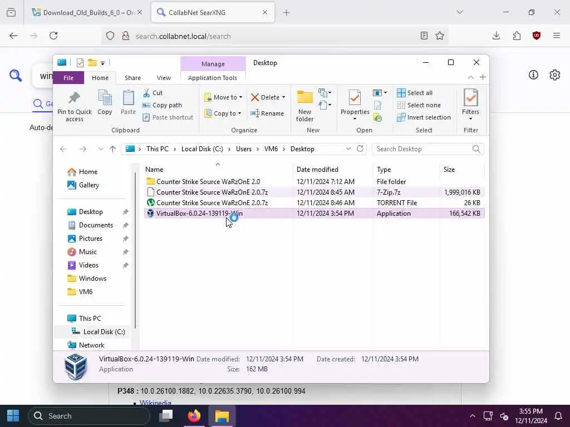Screen dimensions: 570x427
Task: Open the Open-with dropdown icon
Action: [380, 93]
